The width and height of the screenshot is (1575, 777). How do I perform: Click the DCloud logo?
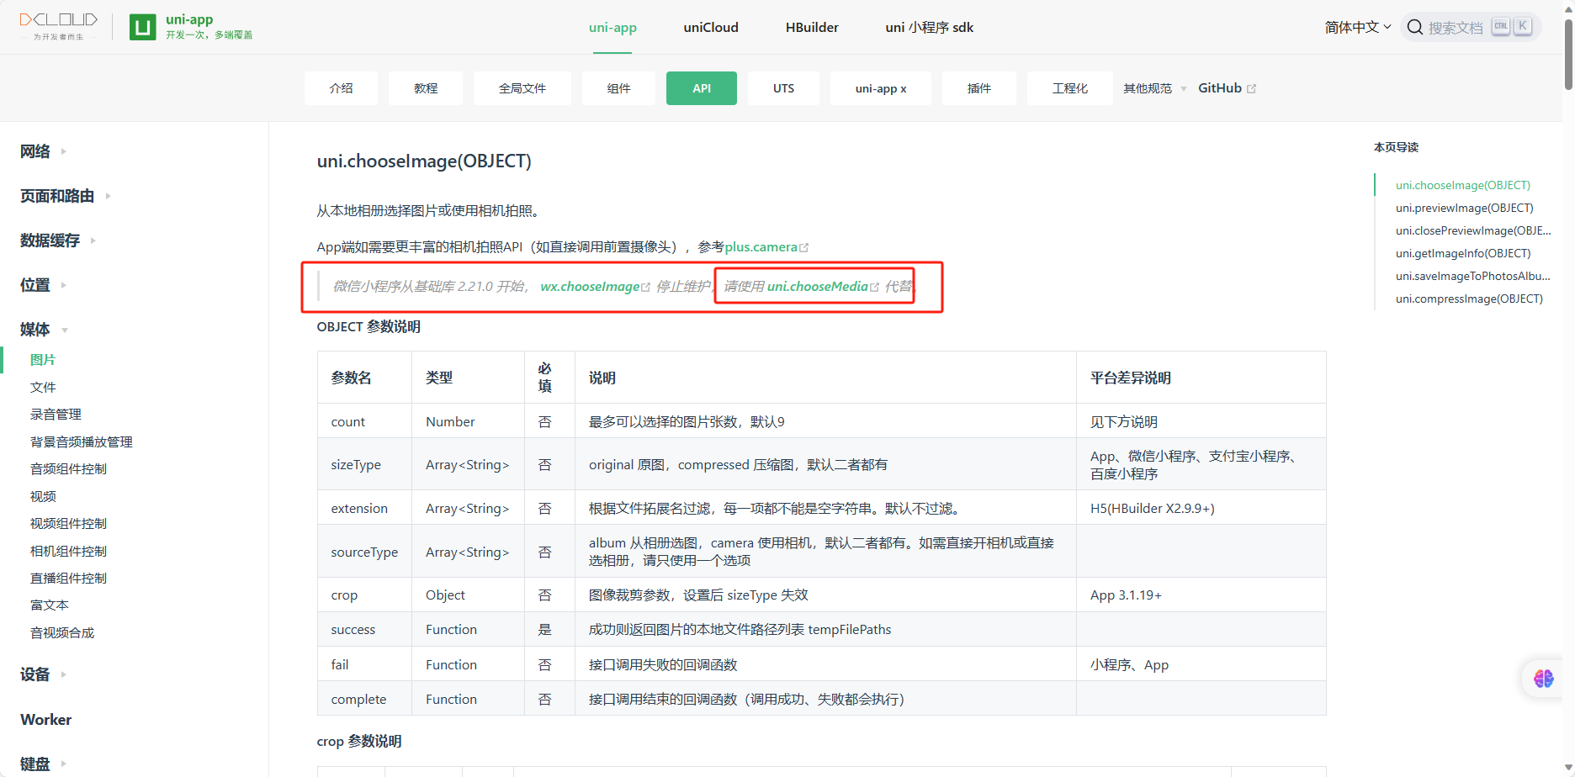59,26
